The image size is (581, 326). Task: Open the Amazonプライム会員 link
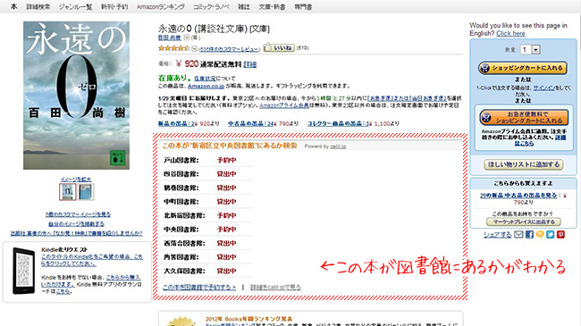(x=284, y=105)
